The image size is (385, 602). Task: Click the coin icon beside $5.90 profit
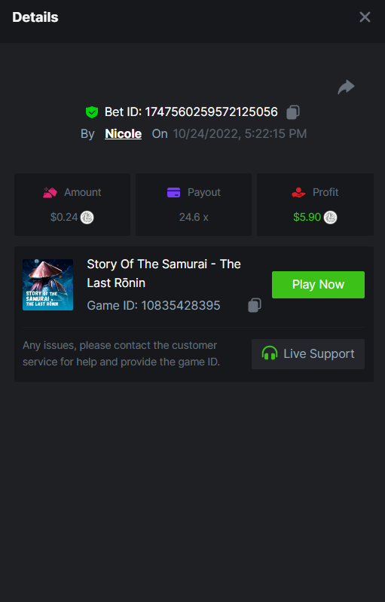pyautogui.click(x=330, y=217)
